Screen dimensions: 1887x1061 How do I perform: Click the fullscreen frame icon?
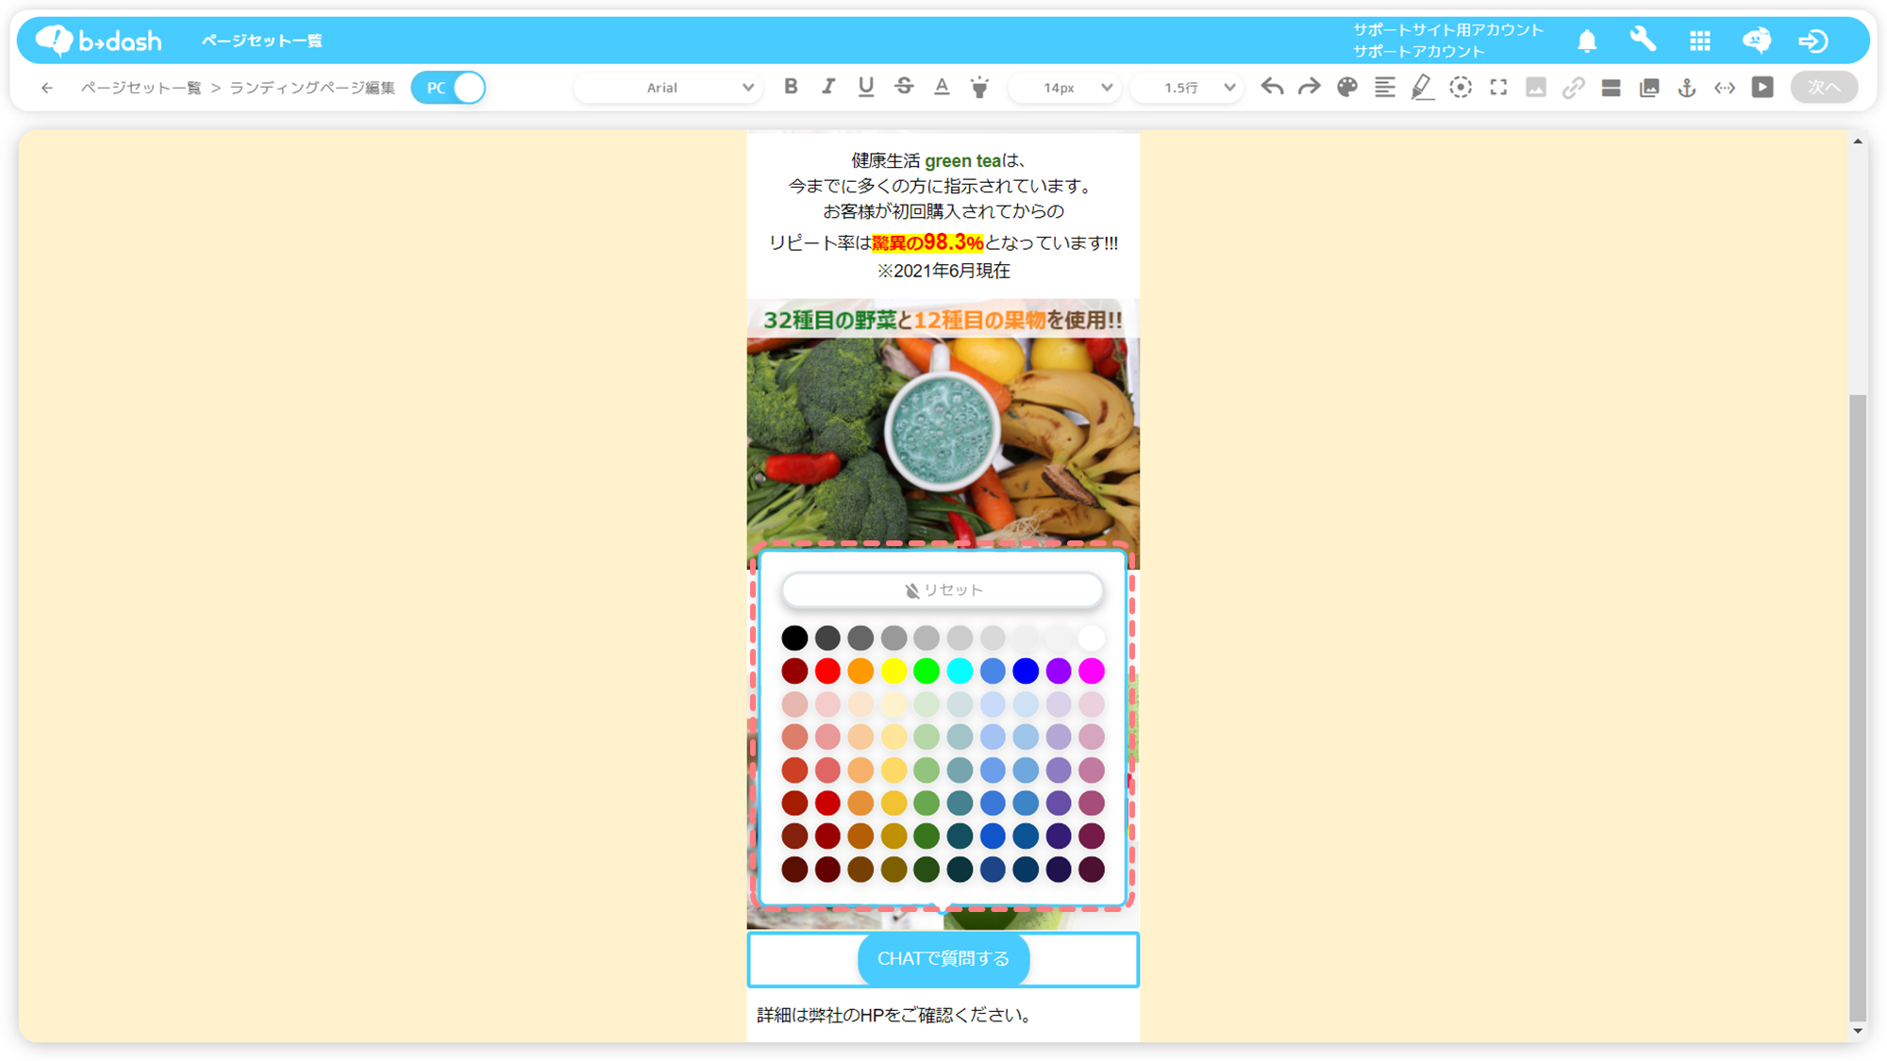point(1498,88)
